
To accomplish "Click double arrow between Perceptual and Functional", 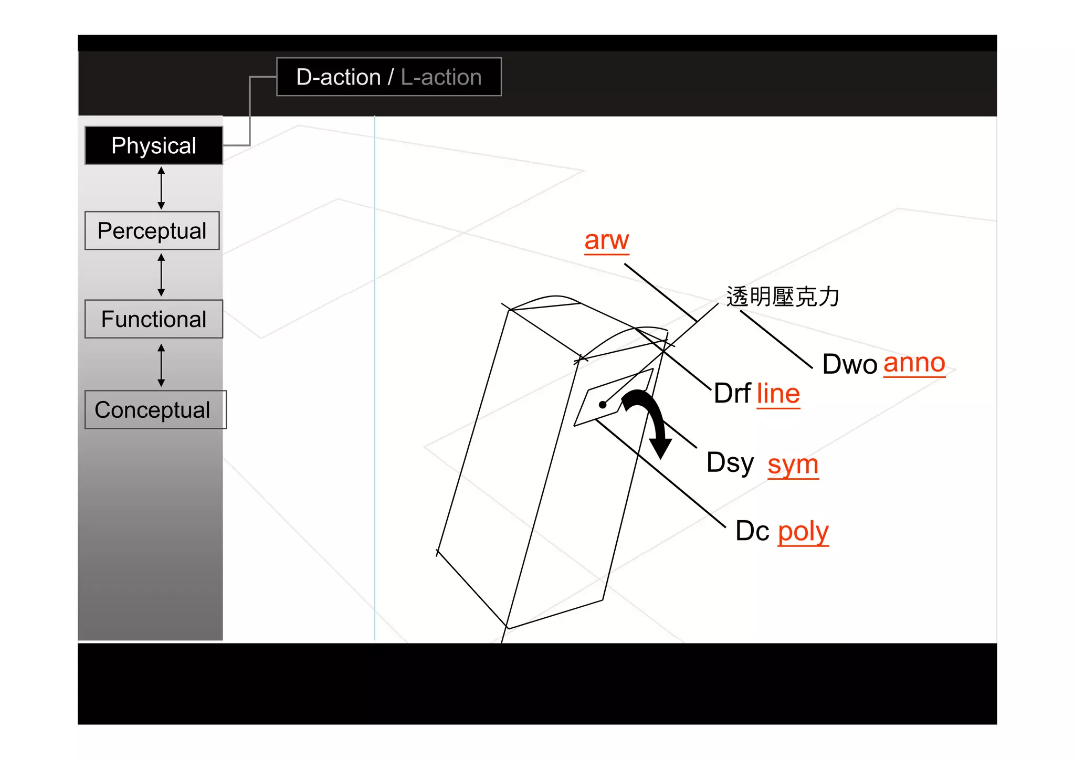I will click(161, 275).
